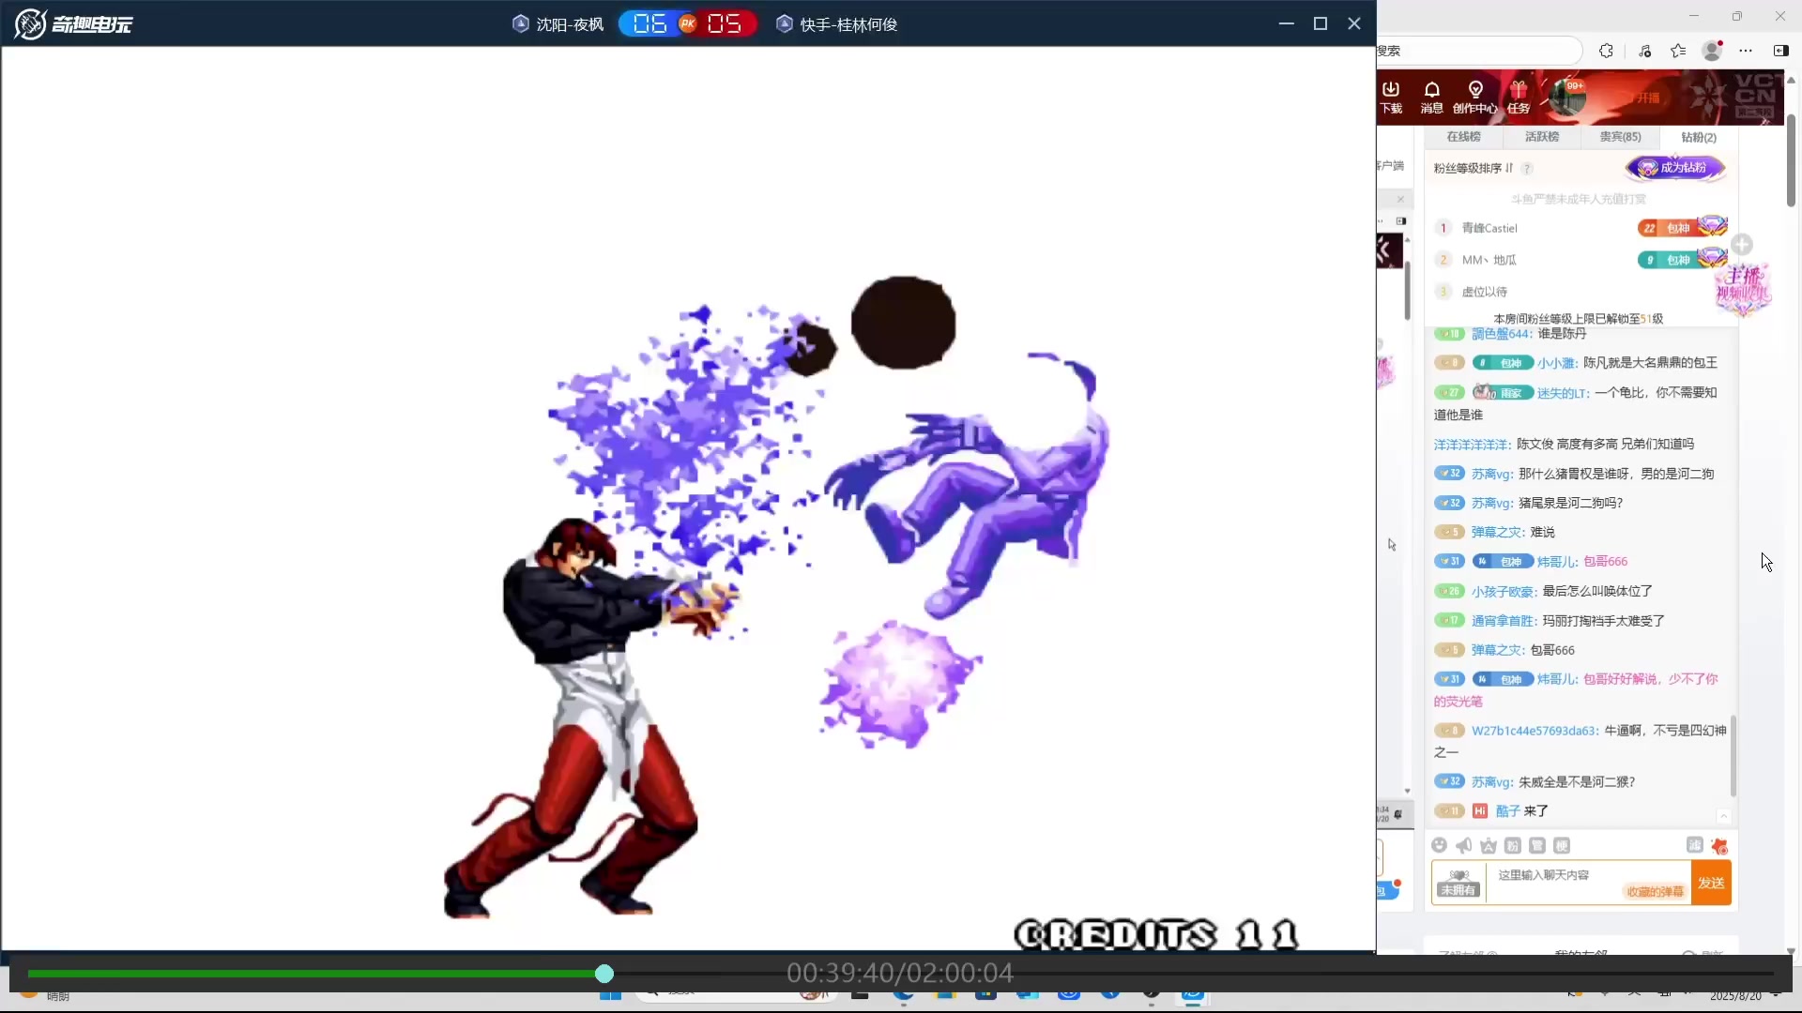Open browser favorites star icon
Viewport: 1802px width, 1013px height.
click(x=1678, y=51)
